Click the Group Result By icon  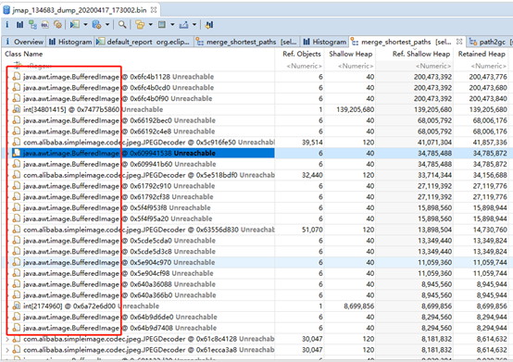coord(140,24)
